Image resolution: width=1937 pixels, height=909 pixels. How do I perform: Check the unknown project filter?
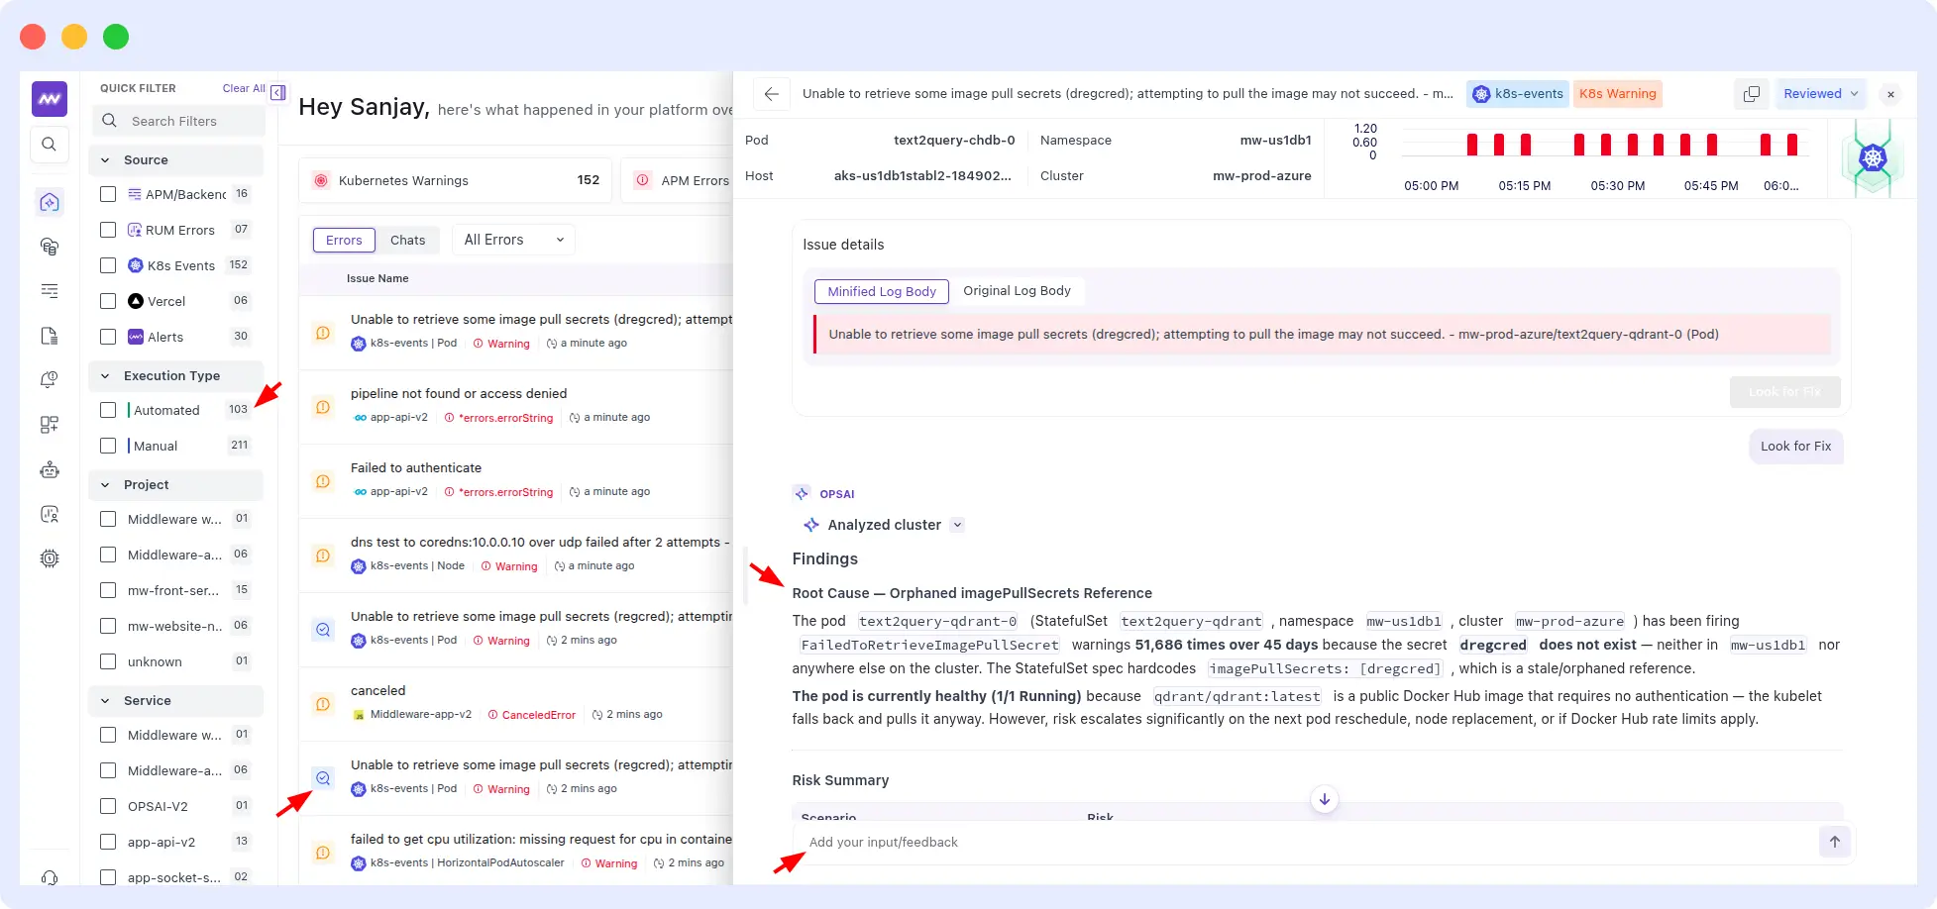tap(108, 661)
